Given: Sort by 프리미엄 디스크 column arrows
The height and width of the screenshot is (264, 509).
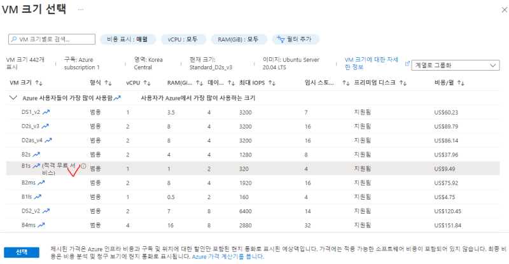Looking at the screenshot, I should 403,83.
